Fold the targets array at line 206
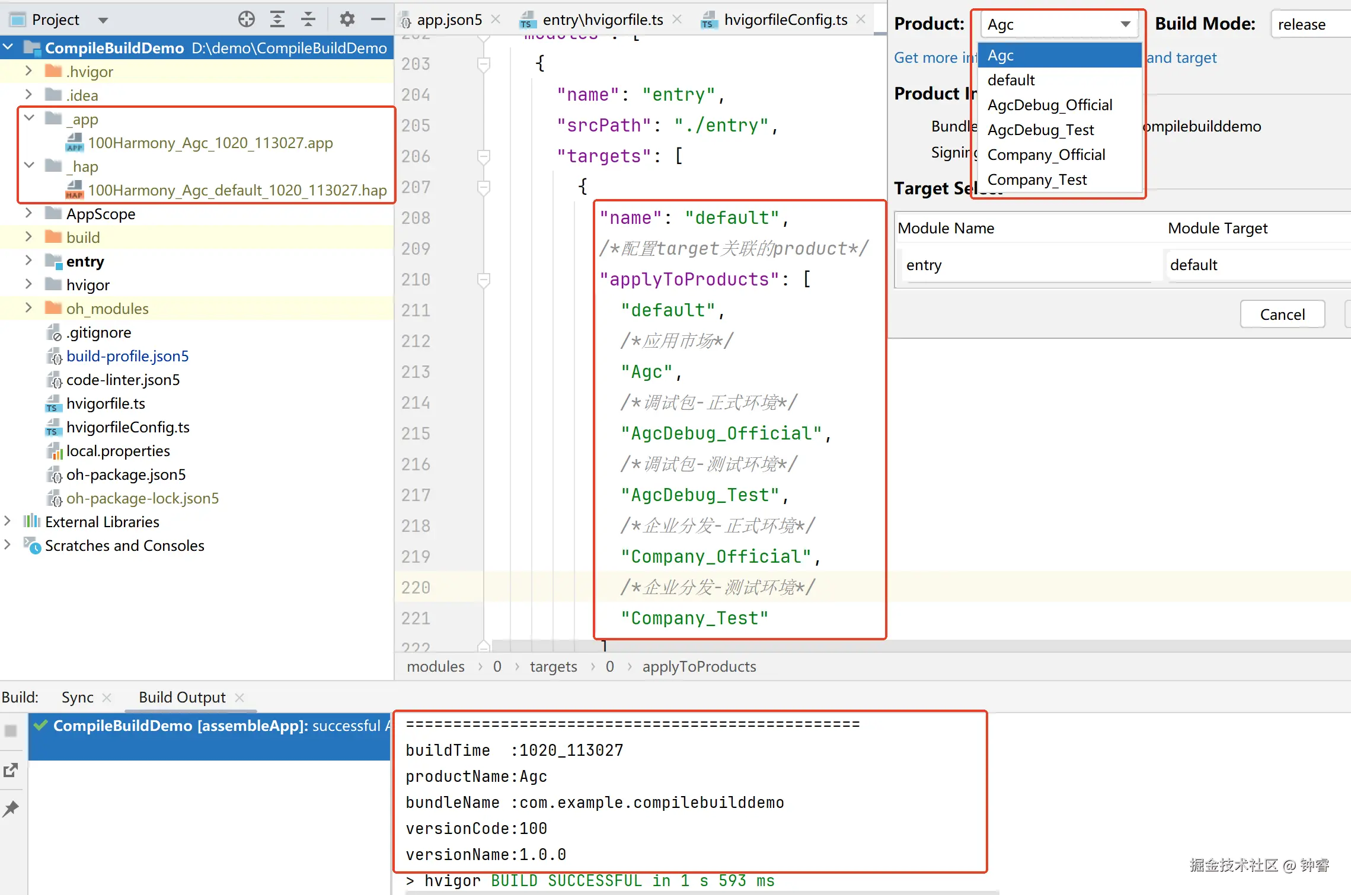The width and height of the screenshot is (1351, 895). coord(484,156)
